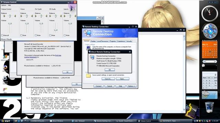Click the CD Audio volume slider thumb
The height and width of the screenshot is (123, 220).
56,30
